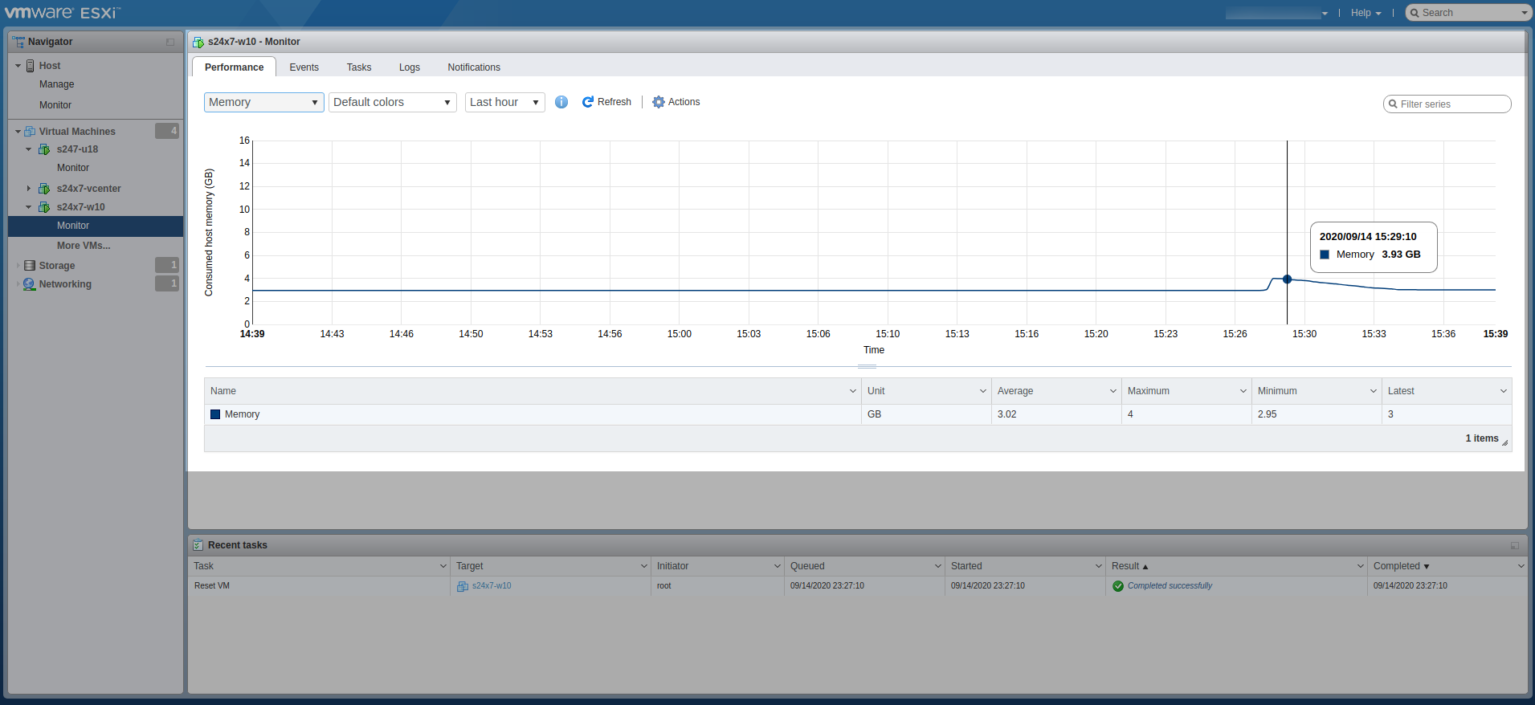Open the Last hour time range dropdown
1535x705 pixels.
[x=504, y=102]
